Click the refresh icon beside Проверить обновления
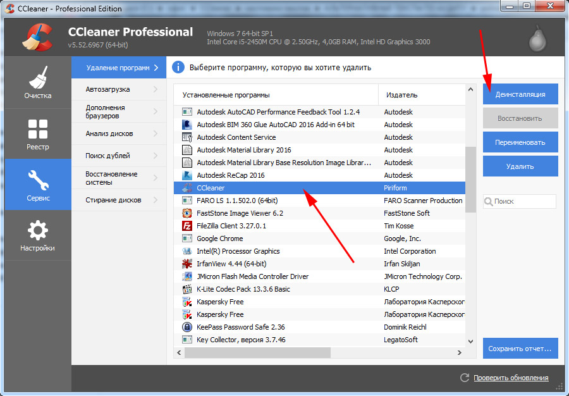 click(465, 378)
